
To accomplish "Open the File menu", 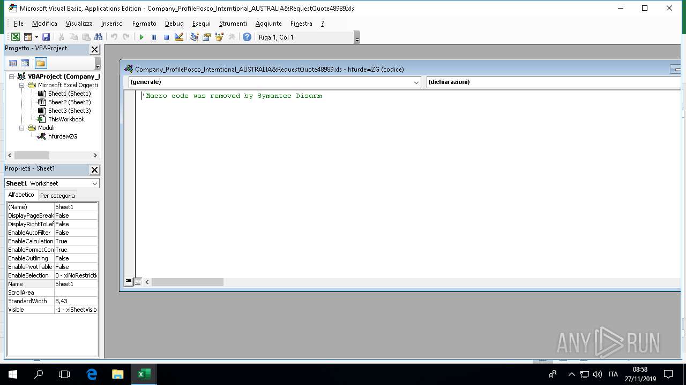I will click(18, 24).
